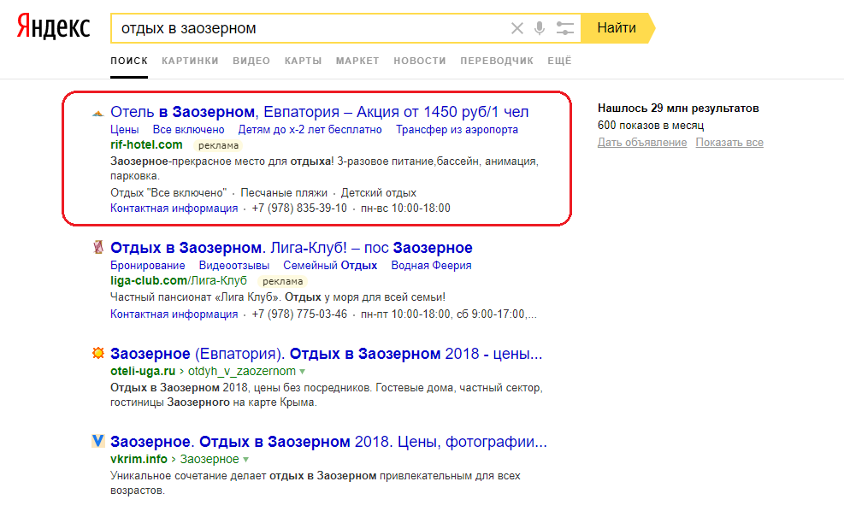This screenshot has height=511, width=844.
Task: Expand dropdown arrow after otdyh_v_zaozernom
Action: click(302, 372)
